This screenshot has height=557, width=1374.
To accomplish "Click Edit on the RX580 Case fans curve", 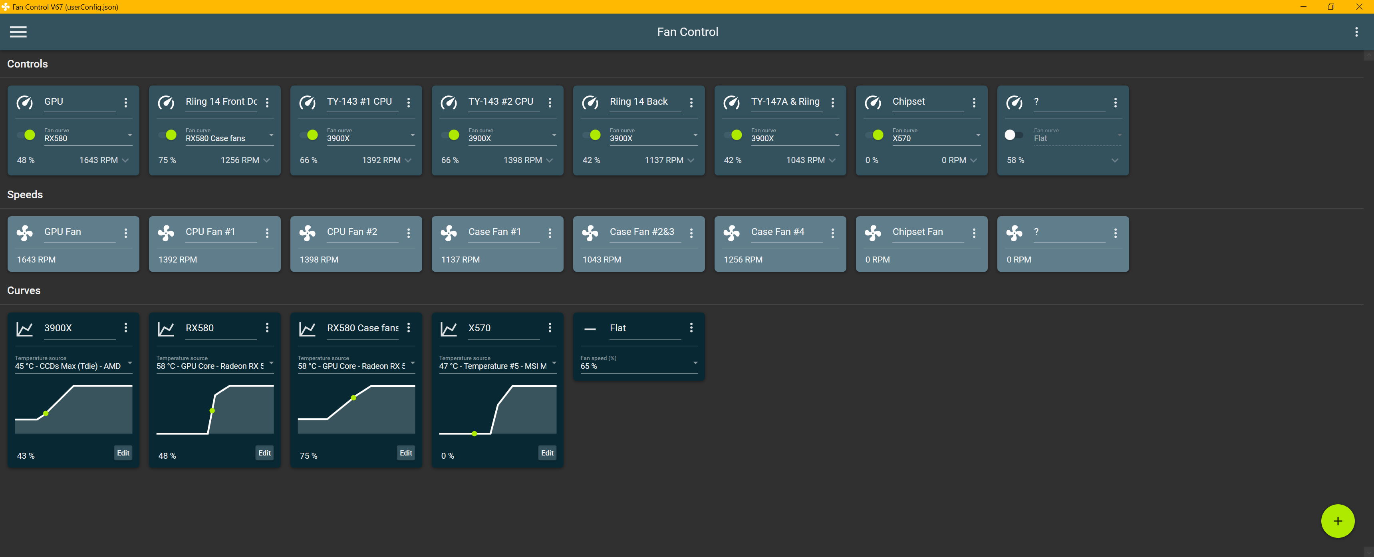I will click(x=405, y=452).
